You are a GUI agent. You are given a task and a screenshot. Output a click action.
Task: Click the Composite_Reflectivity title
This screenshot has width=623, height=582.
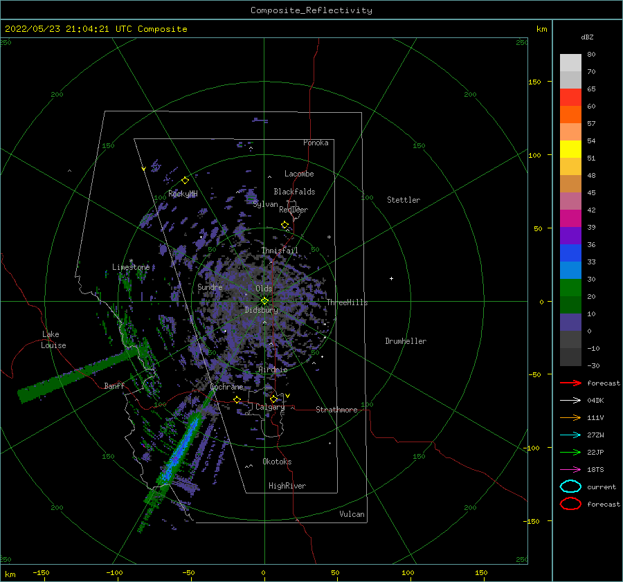point(311,10)
